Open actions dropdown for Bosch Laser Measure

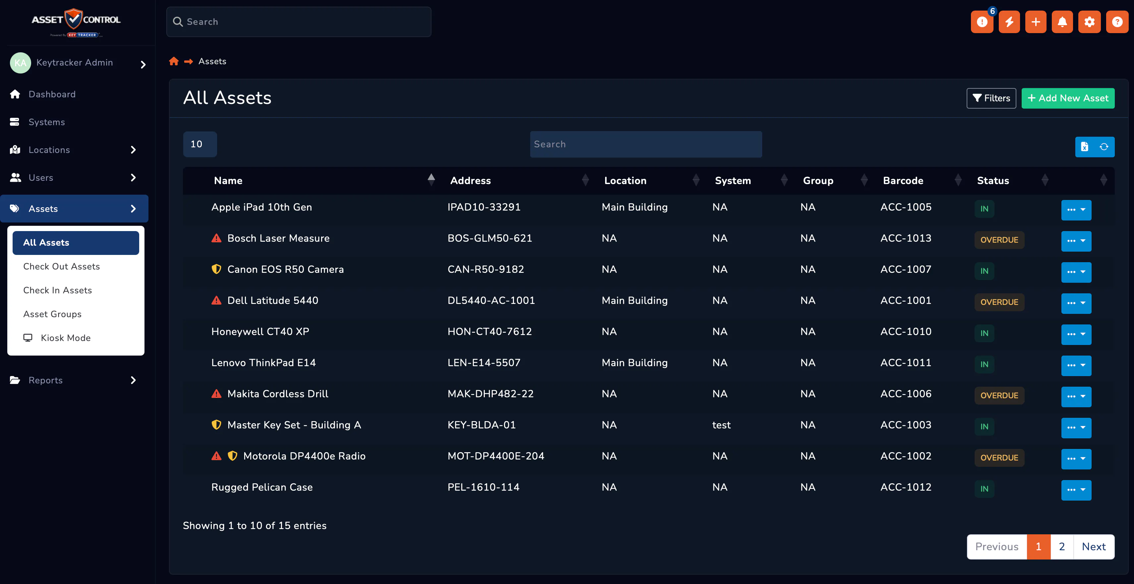1076,241
